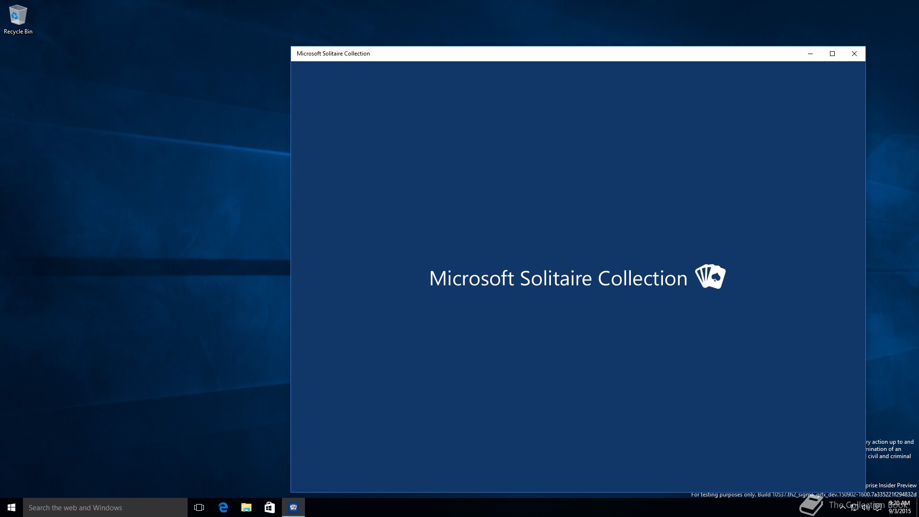Open the network status tray icon
Image resolution: width=919 pixels, height=517 pixels.
pyautogui.click(x=854, y=507)
